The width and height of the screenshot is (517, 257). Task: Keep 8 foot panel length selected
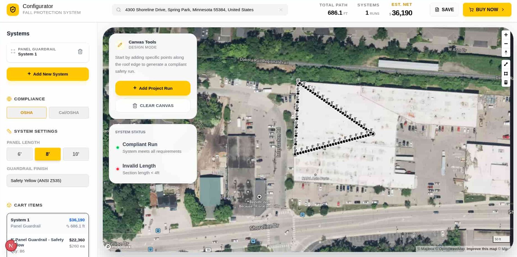pos(48,154)
